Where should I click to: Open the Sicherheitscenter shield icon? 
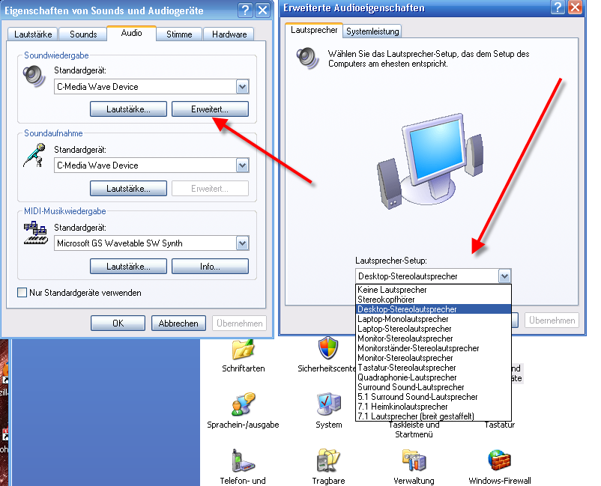point(328,348)
